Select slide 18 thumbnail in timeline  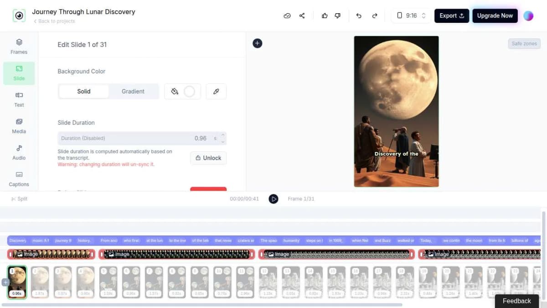[405, 282]
